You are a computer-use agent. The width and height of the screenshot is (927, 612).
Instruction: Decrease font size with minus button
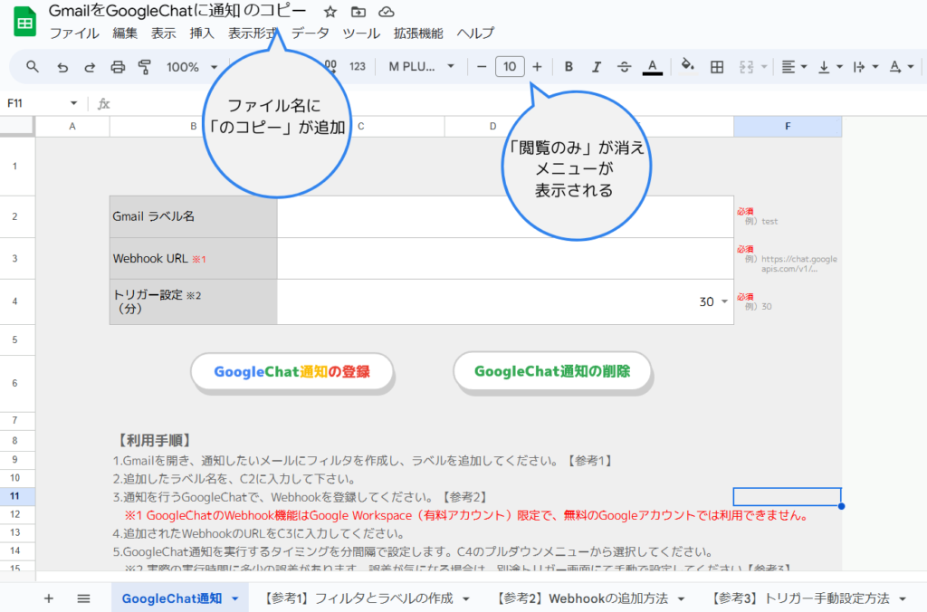pyautogui.click(x=482, y=67)
